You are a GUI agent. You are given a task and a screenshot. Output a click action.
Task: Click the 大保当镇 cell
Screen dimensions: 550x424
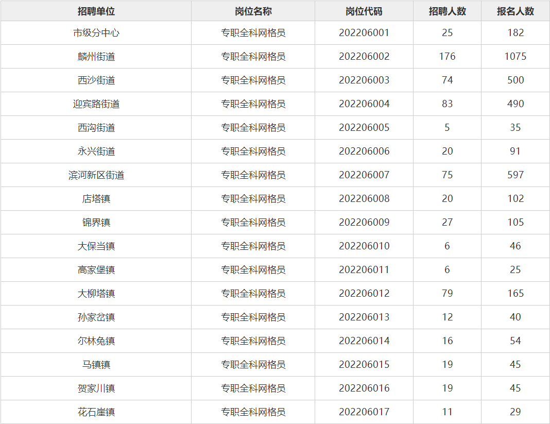point(96,246)
